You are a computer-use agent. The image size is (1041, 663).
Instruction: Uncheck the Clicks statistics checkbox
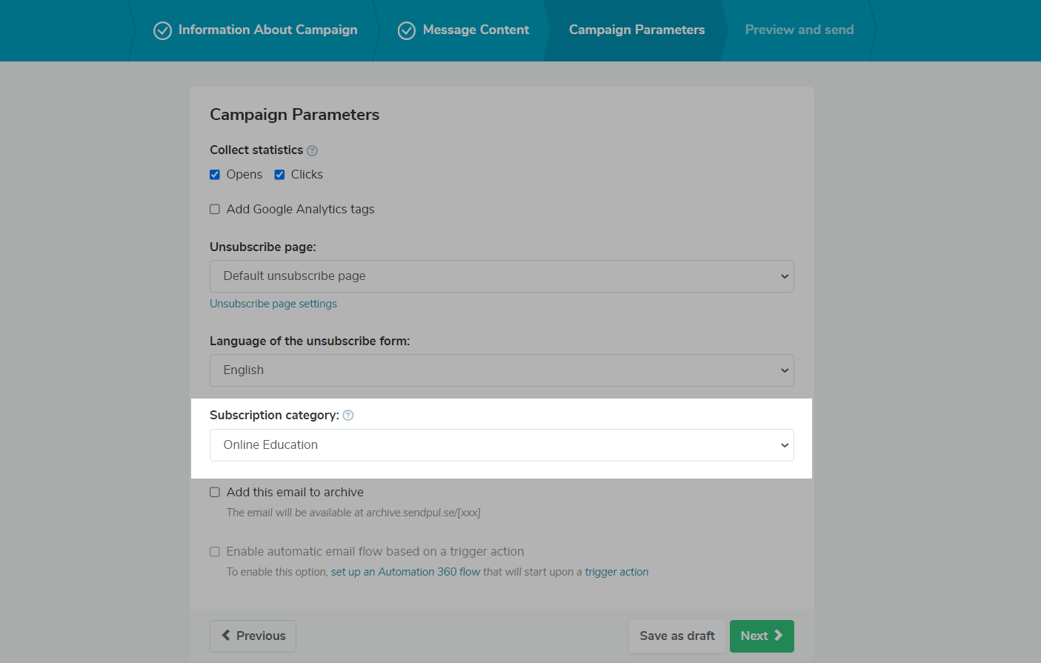[x=279, y=175]
